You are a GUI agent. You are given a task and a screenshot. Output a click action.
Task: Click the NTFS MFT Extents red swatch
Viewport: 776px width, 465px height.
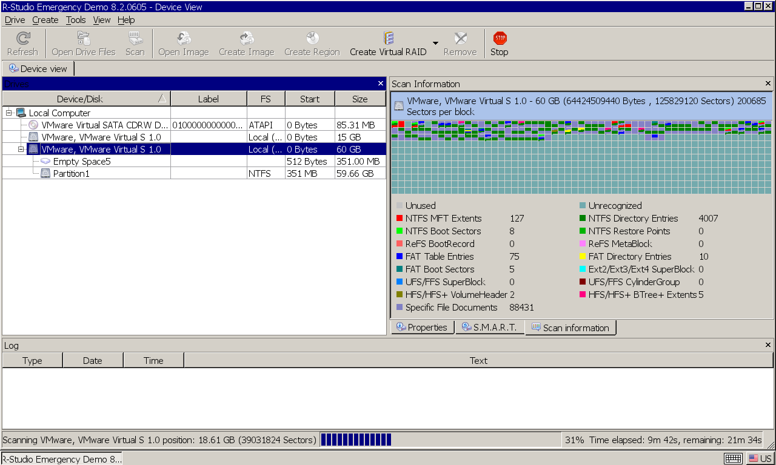tap(400, 219)
